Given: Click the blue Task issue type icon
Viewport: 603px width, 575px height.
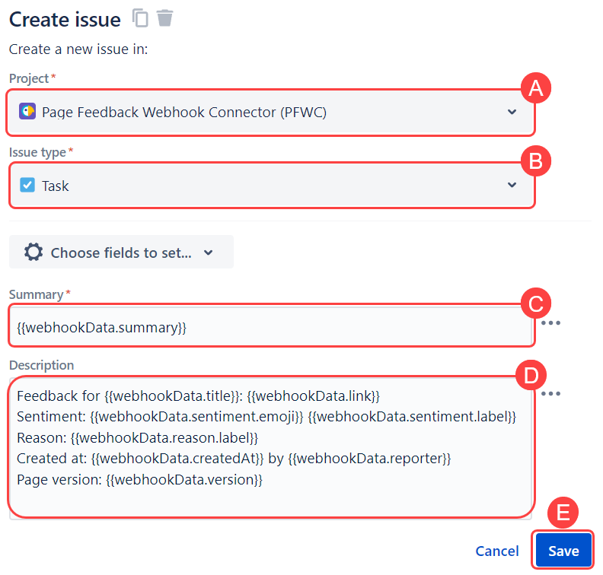Looking at the screenshot, I should coord(27,185).
